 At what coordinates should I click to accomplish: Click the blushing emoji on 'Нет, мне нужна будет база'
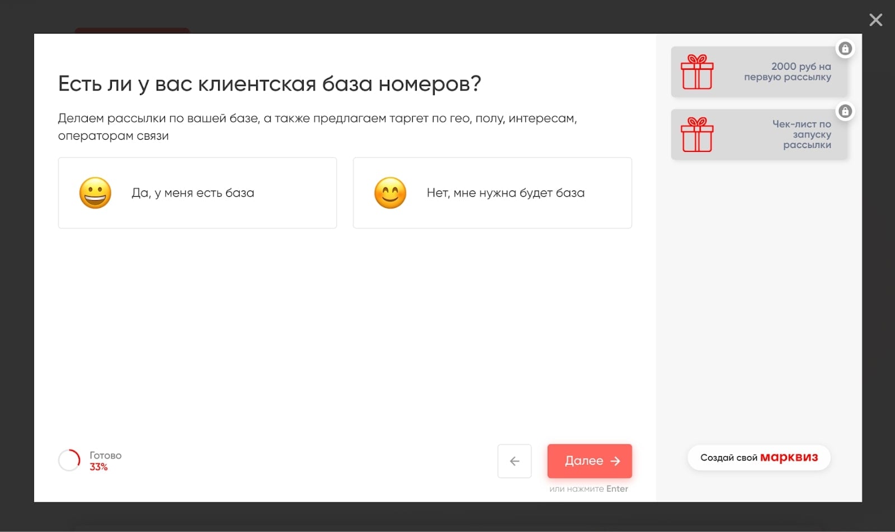(390, 193)
